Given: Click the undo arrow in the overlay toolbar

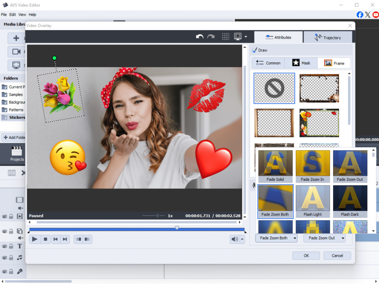Looking at the screenshot, I should click(x=200, y=37).
